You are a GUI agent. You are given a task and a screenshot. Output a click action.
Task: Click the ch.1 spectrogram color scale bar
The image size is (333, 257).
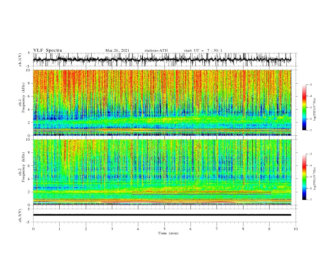pyautogui.click(x=304, y=108)
